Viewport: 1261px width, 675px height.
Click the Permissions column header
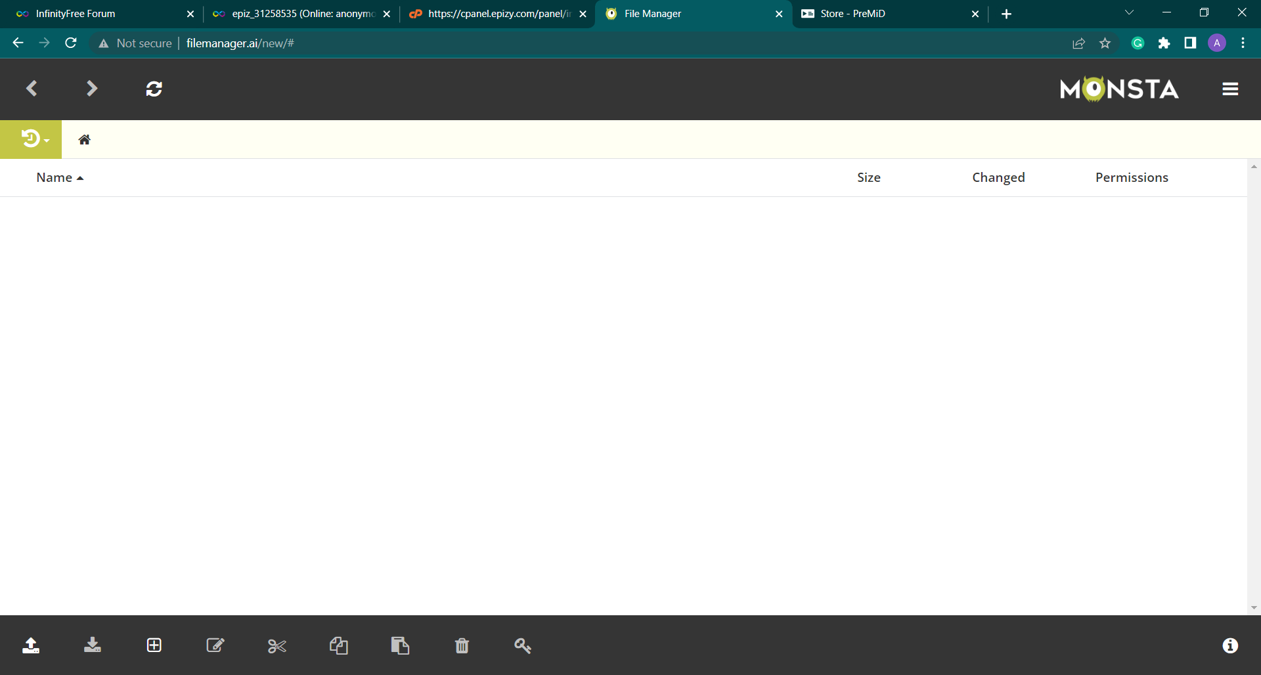[1131, 177]
